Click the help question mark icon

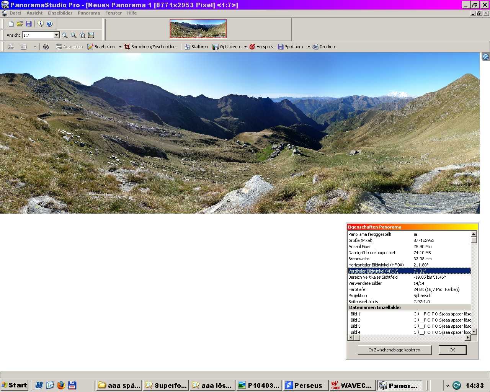[49, 24]
